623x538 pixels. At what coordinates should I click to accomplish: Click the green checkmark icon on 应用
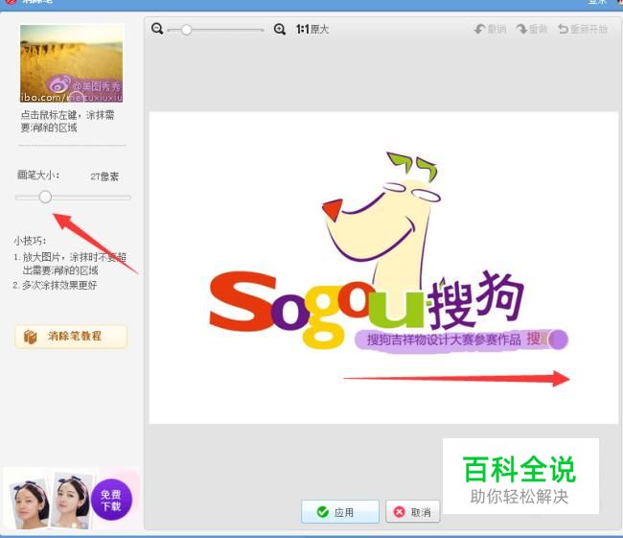point(323,512)
